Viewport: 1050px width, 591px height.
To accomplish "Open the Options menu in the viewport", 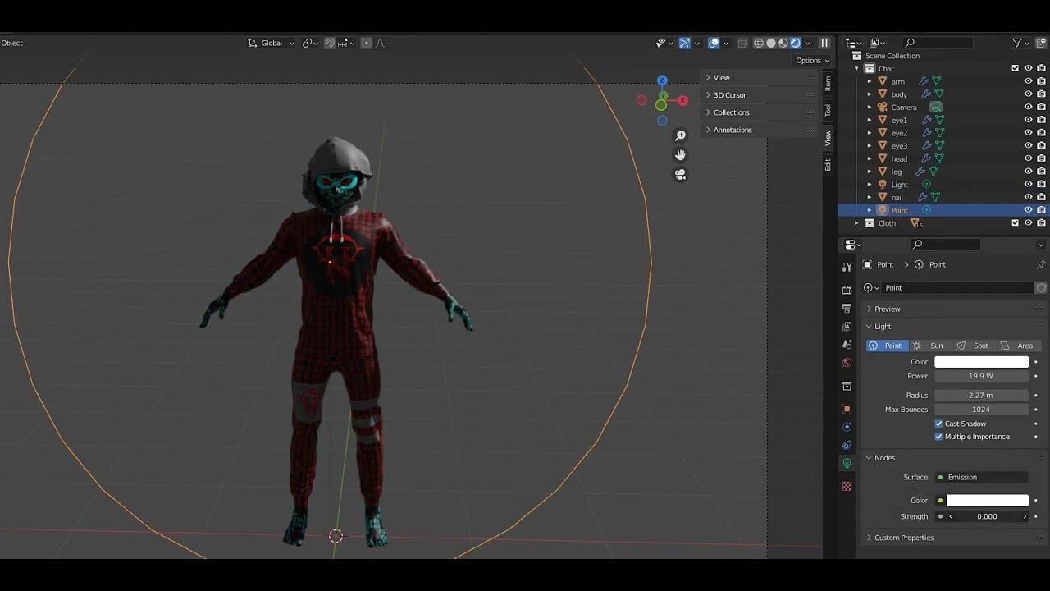I will 810,60.
